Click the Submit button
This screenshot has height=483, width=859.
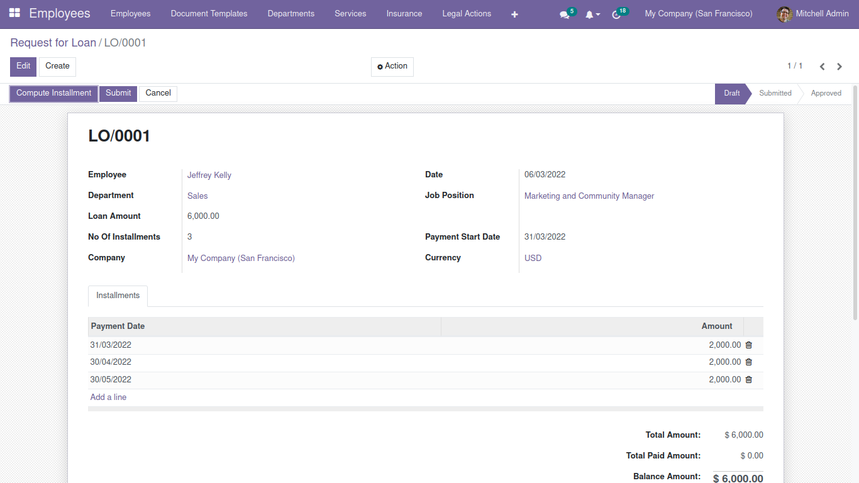pyautogui.click(x=118, y=93)
